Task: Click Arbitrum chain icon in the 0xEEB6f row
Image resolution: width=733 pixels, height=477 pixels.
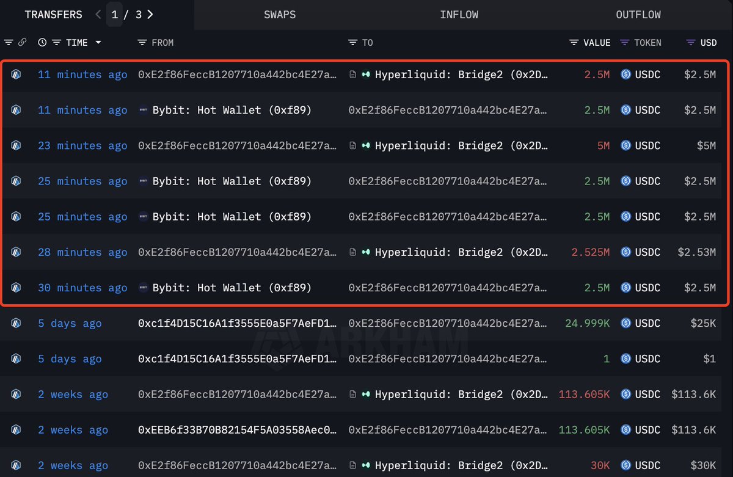Action: pyautogui.click(x=16, y=430)
